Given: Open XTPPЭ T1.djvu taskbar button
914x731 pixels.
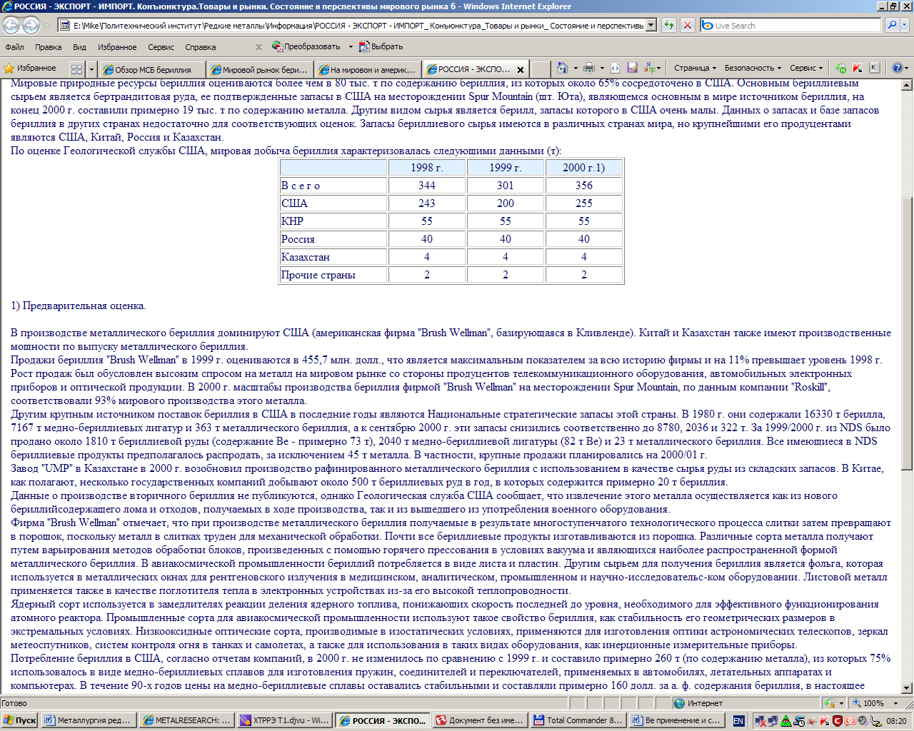Looking at the screenshot, I should [x=284, y=720].
